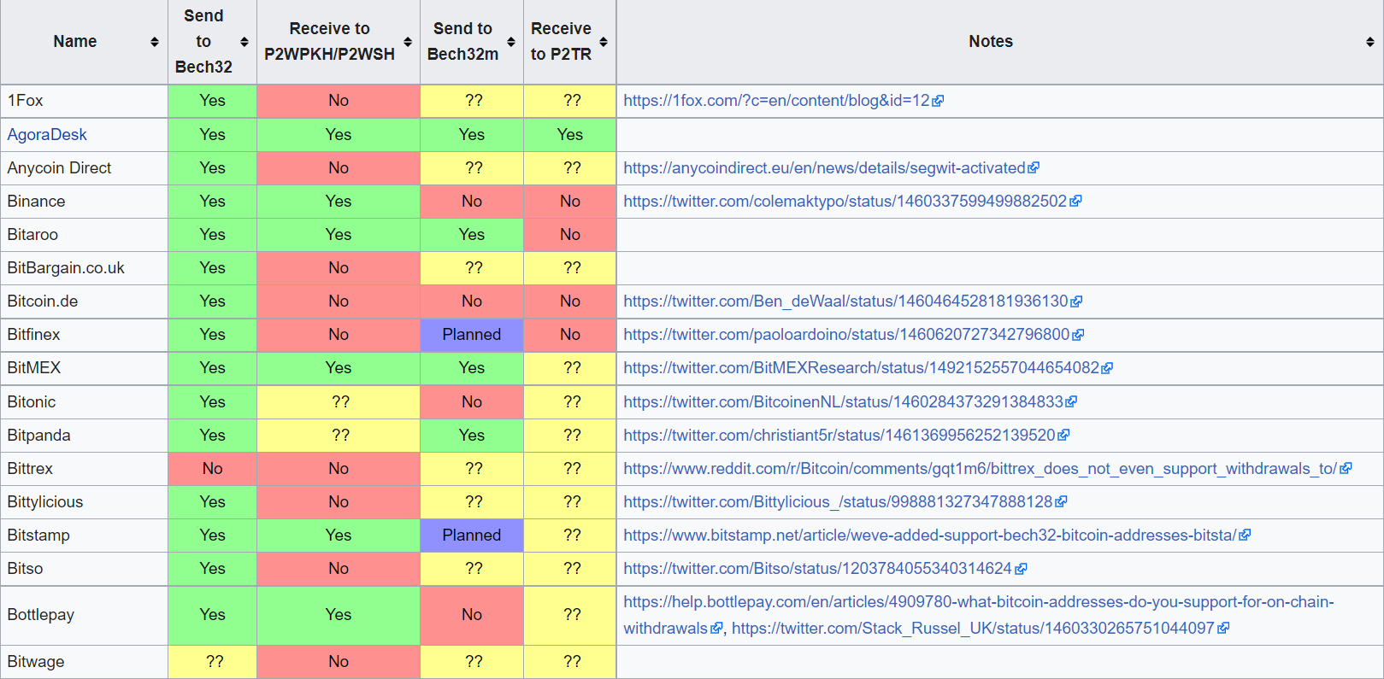This screenshot has height=679, width=1384.
Task: Select the 1Fox row name
Action: (x=25, y=101)
